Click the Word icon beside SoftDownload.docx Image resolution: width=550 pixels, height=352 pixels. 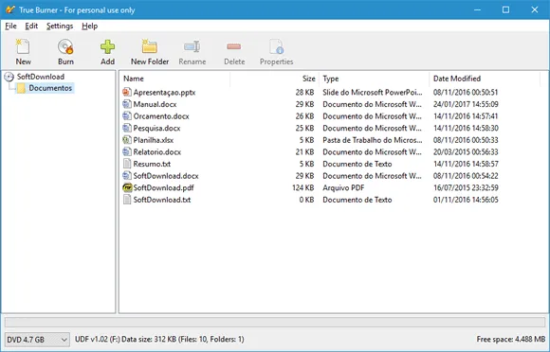127,176
